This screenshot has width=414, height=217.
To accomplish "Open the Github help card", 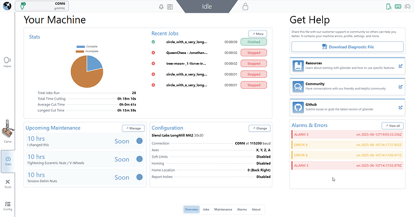I will tap(347, 107).
